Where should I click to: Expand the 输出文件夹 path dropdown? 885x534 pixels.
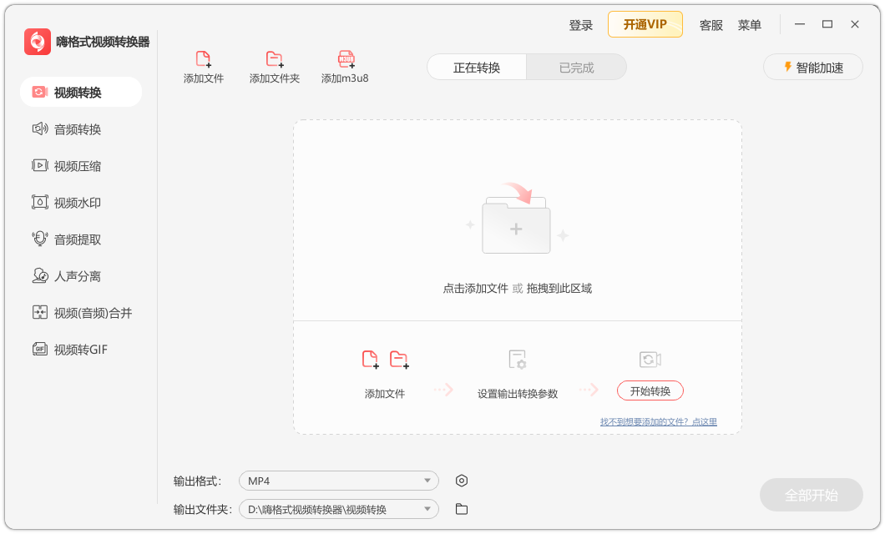[338, 509]
